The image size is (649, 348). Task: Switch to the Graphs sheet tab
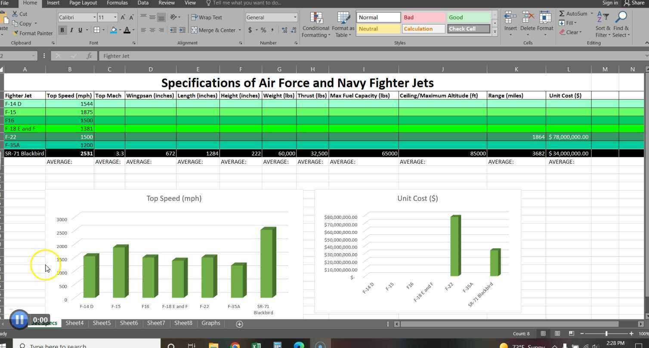[210, 323]
